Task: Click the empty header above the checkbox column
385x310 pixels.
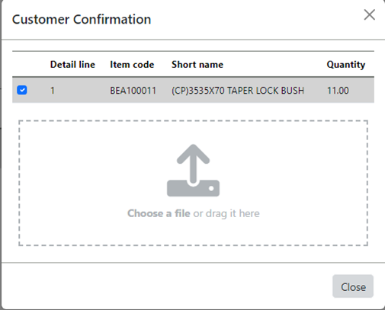Action: click(x=28, y=65)
